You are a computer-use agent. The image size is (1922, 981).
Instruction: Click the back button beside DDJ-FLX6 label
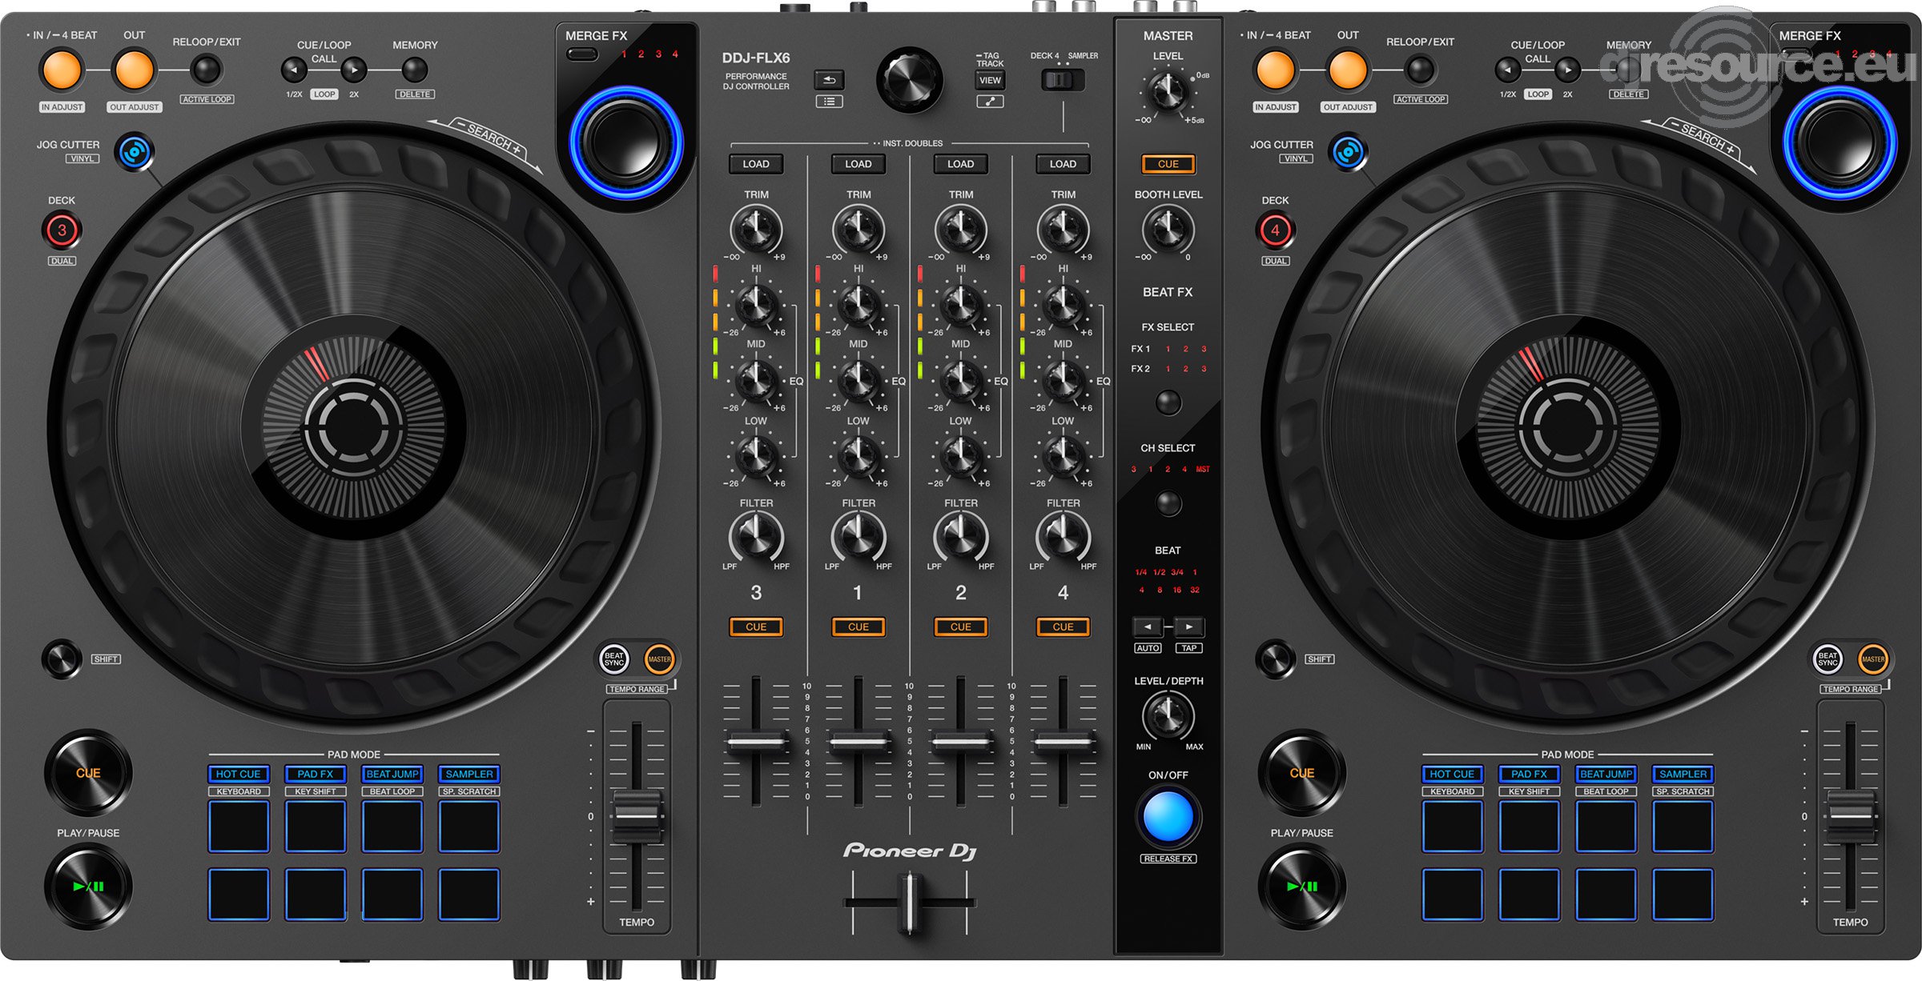tap(829, 80)
